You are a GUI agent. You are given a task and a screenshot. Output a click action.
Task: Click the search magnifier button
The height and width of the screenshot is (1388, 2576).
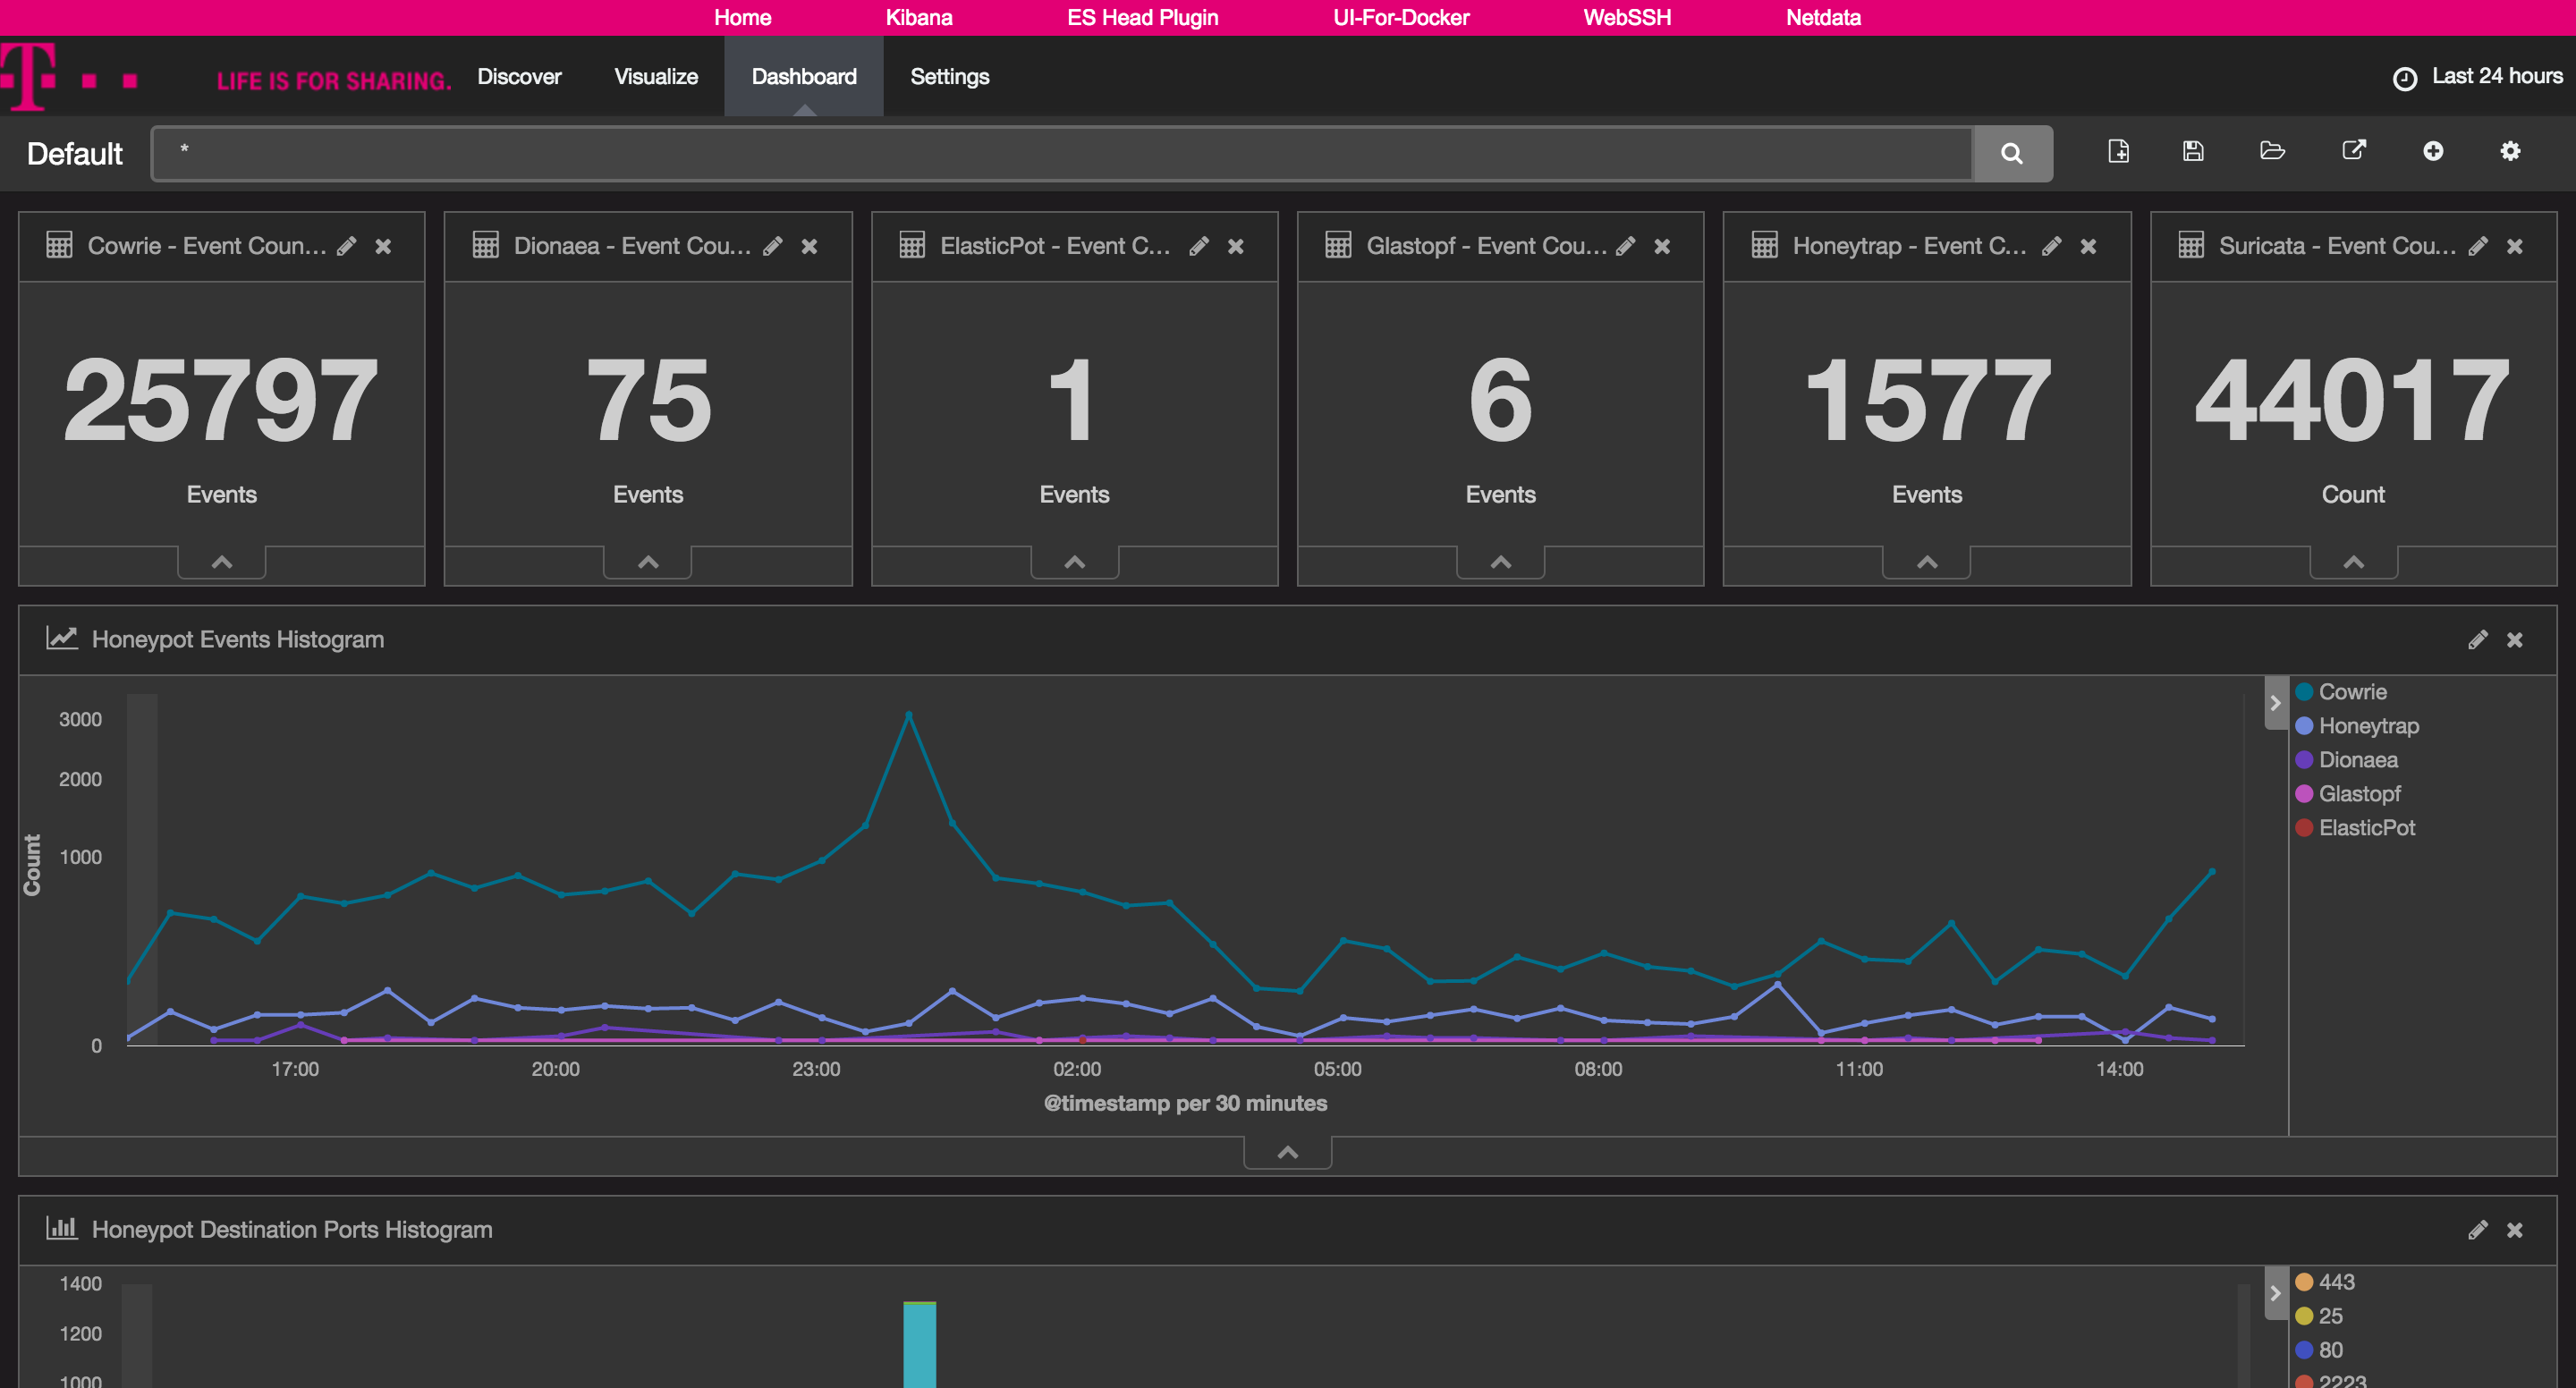coord(2012,153)
